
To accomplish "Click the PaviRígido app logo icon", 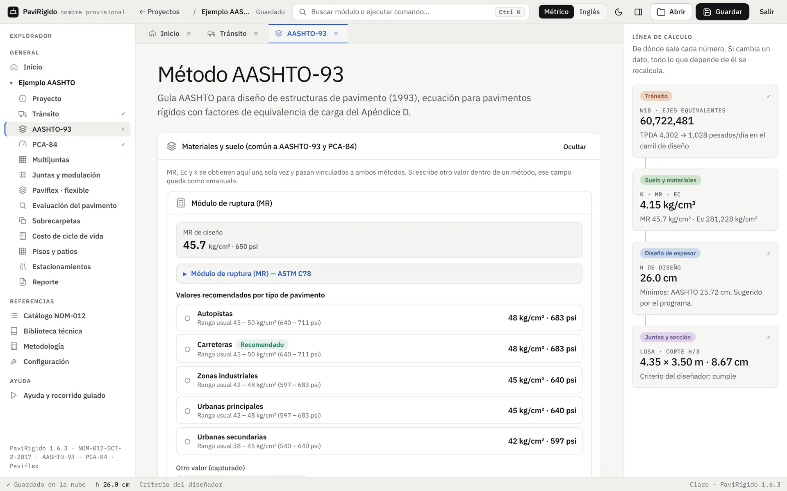I will click(13, 12).
